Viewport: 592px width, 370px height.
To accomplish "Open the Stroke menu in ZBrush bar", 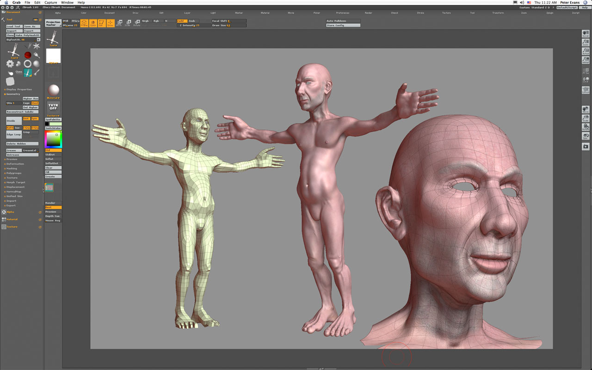I will (420, 13).
